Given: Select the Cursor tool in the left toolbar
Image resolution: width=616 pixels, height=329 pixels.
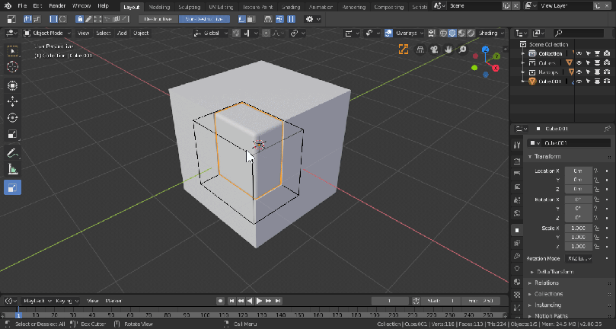Looking at the screenshot, I should pos(12,67).
